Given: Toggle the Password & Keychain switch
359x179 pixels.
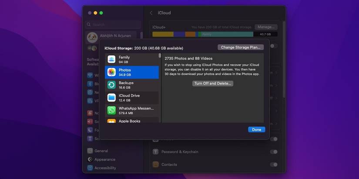Looking at the screenshot, I should point(274,152).
